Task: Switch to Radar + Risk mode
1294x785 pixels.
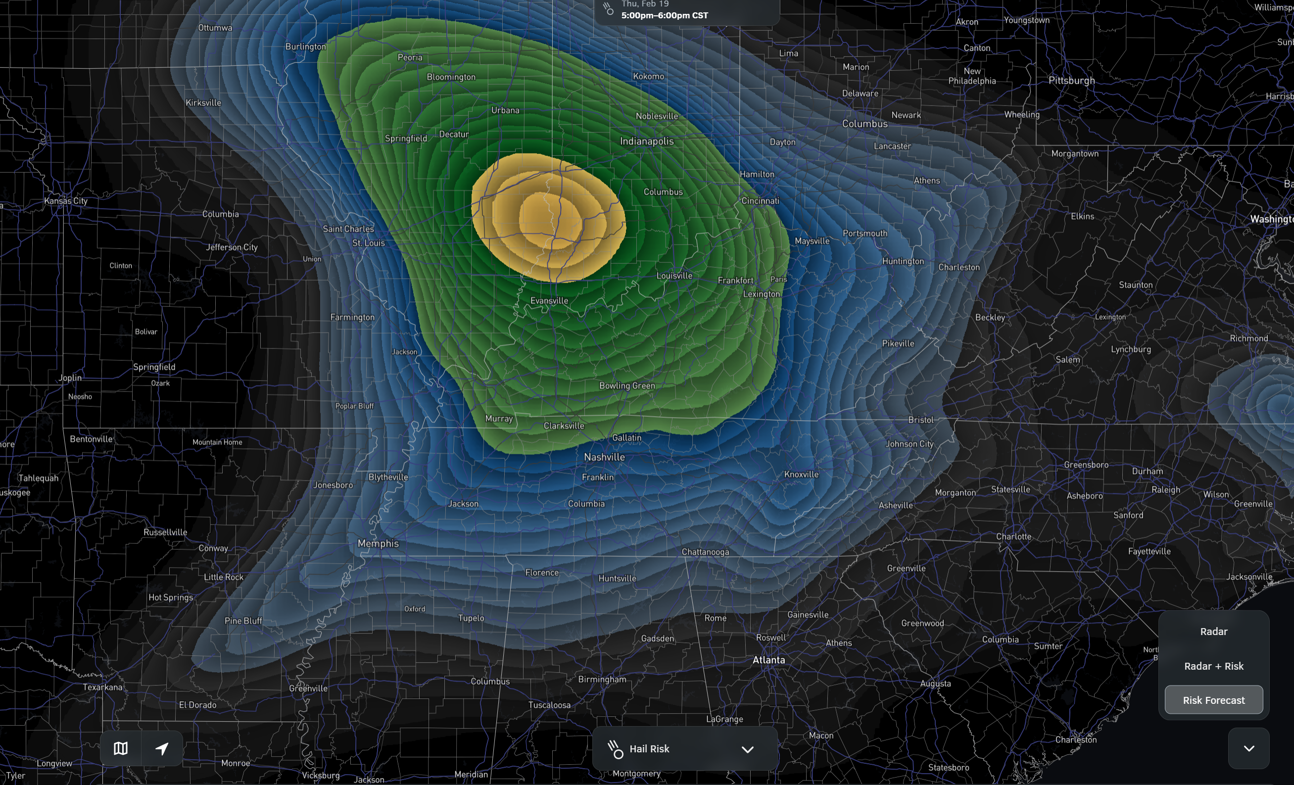Action: click(1213, 666)
